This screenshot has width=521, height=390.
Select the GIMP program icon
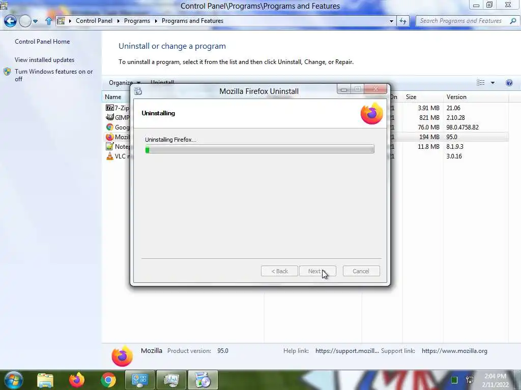[110, 117]
